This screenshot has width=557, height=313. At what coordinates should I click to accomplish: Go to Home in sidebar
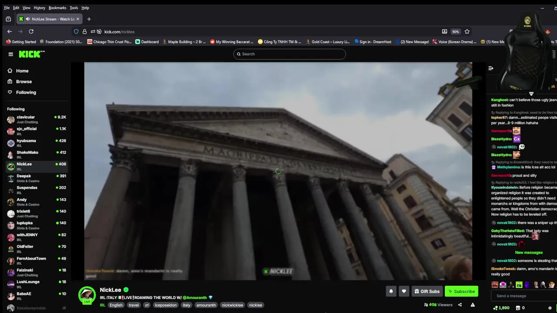(x=22, y=71)
